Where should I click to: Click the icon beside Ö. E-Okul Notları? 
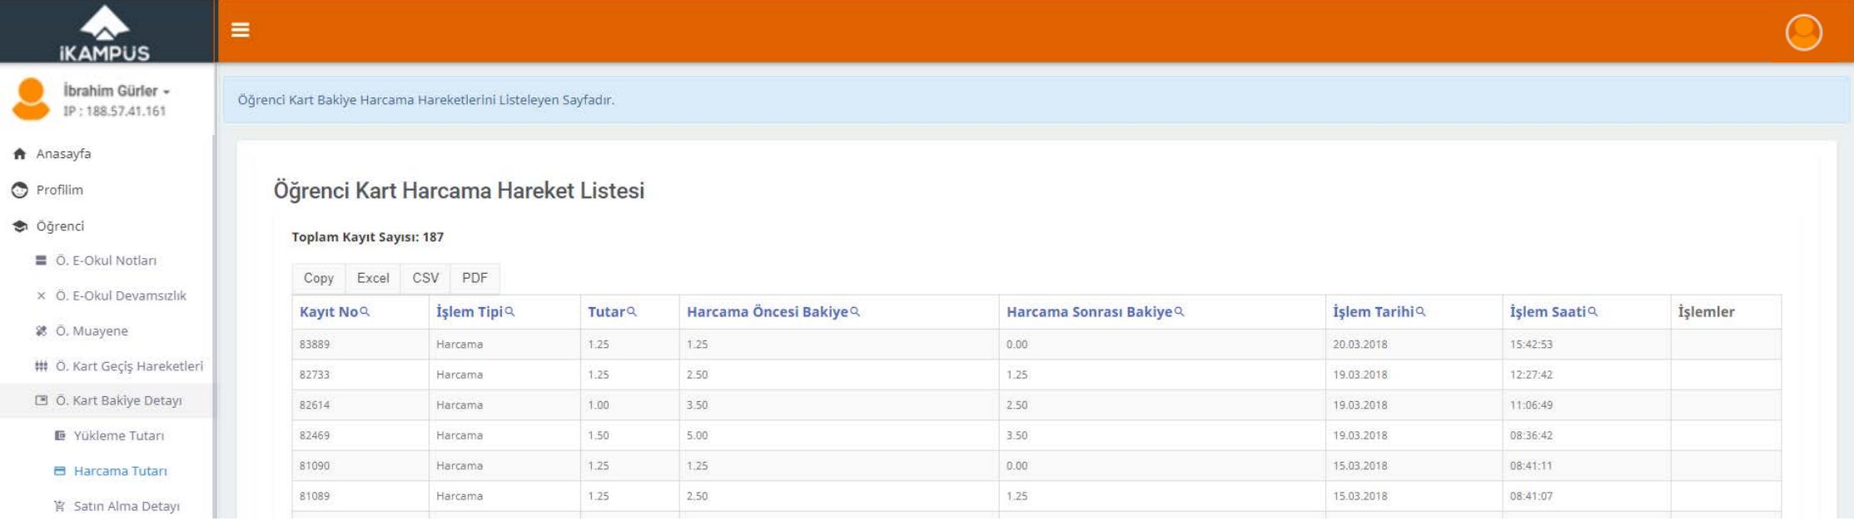point(41,260)
